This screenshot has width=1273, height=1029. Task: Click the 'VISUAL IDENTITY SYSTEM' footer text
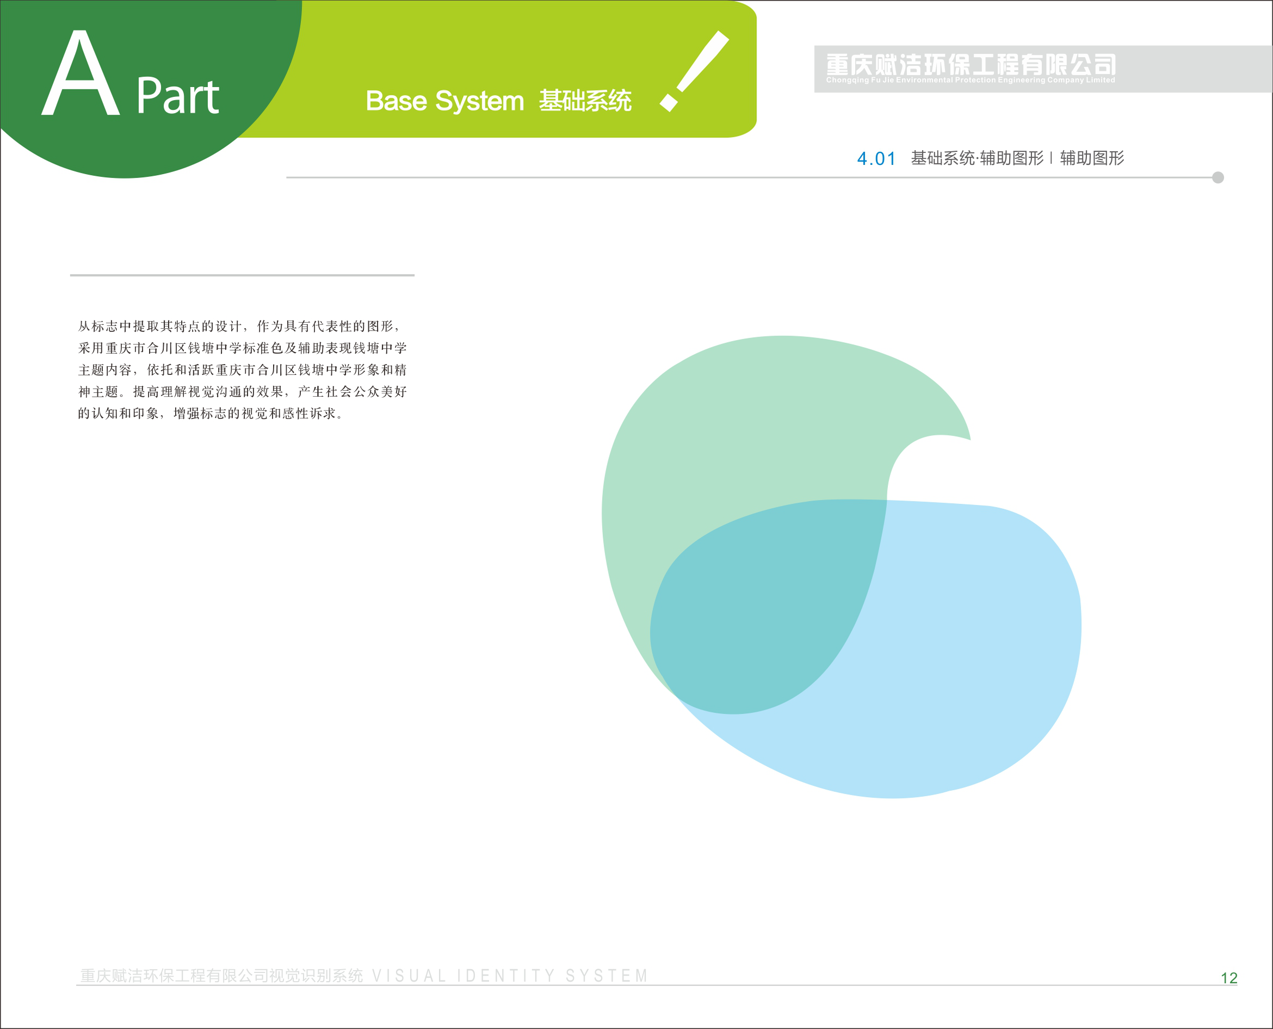[x=510, y=975]
